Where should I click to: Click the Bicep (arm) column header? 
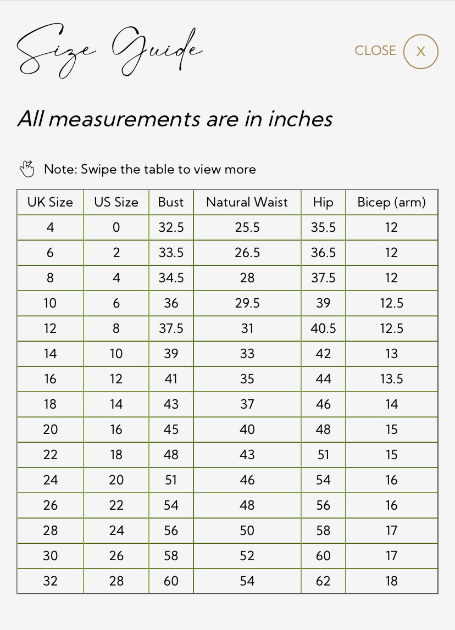[391, 202]
